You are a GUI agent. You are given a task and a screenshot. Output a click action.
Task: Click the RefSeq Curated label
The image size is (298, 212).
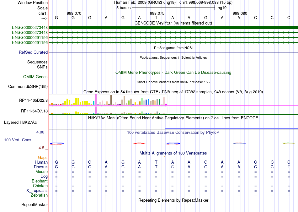point(33,52)
